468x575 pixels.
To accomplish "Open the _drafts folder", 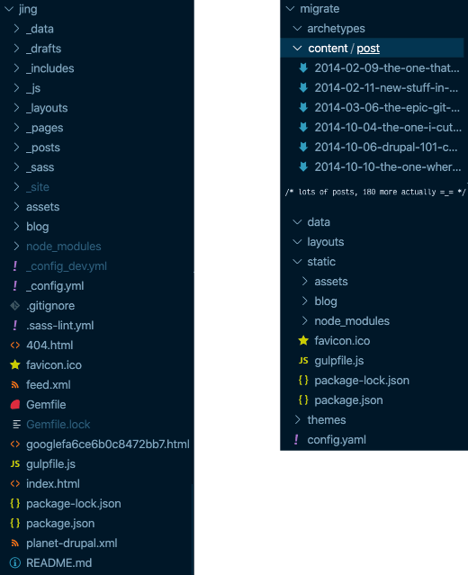I will pyautogui.click(x=43, y=49).
